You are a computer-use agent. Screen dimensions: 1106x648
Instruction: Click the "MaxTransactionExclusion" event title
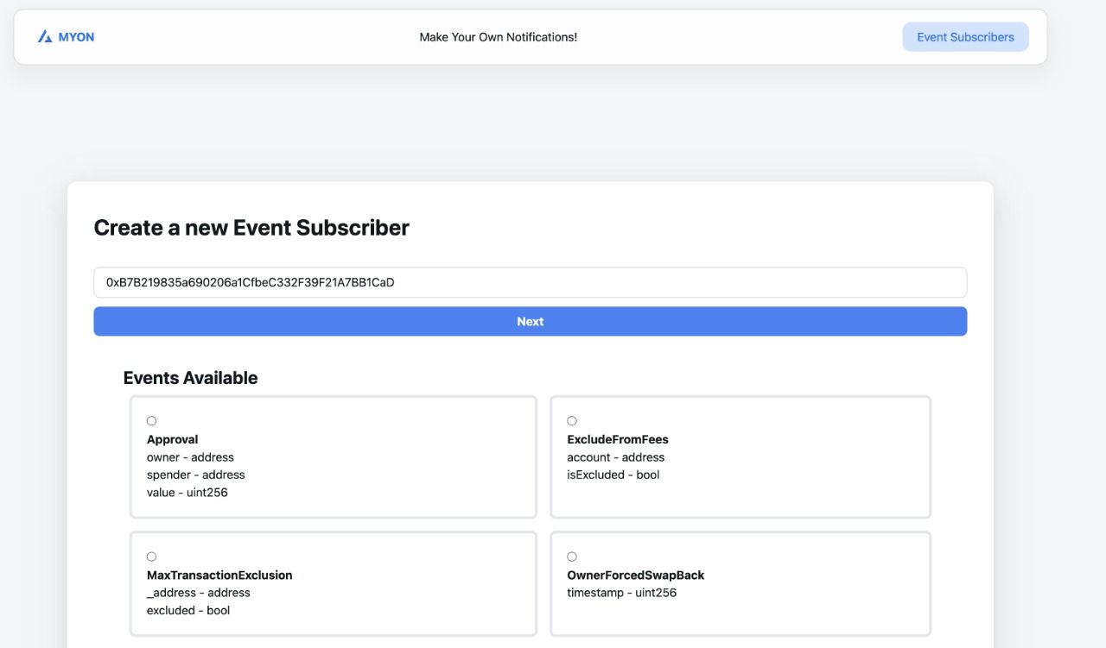tap(219, 575)
